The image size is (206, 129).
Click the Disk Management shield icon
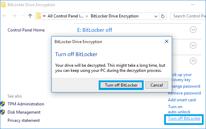(x=2, y=112)
